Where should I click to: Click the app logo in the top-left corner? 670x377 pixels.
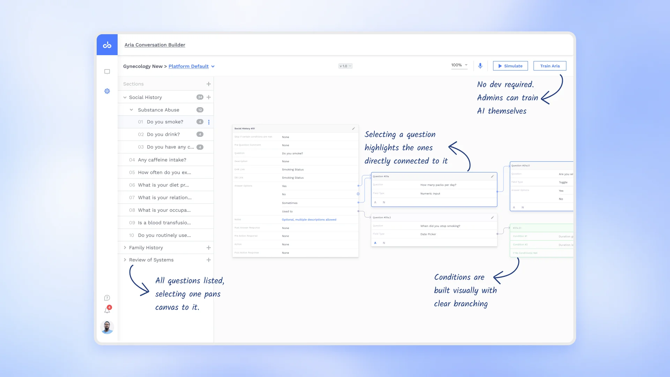pyautogui.click(x=107, y=45)
